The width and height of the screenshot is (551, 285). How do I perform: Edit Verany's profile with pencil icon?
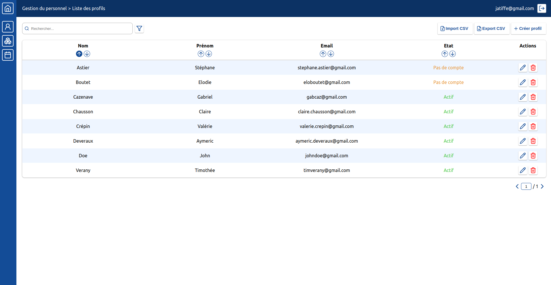[522, 170]
